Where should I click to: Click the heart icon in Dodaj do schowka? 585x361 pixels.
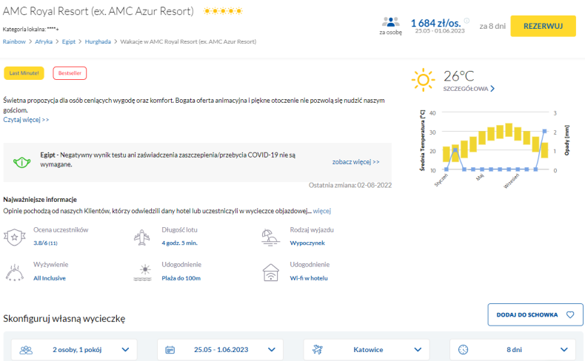tap(570, 315)
